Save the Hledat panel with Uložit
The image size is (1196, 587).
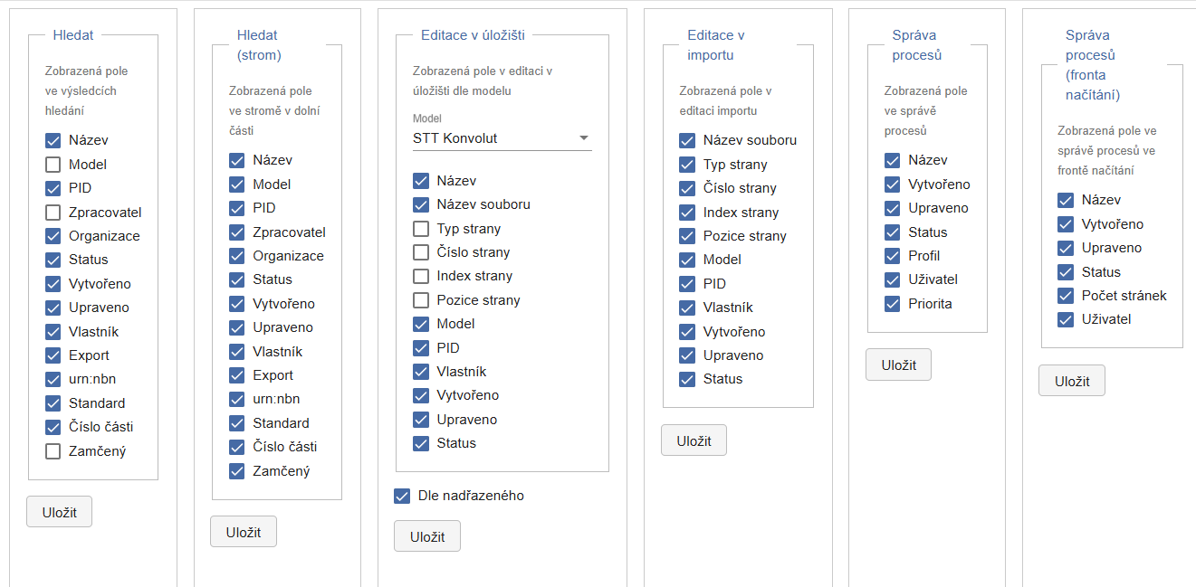(x=59, y=512)
